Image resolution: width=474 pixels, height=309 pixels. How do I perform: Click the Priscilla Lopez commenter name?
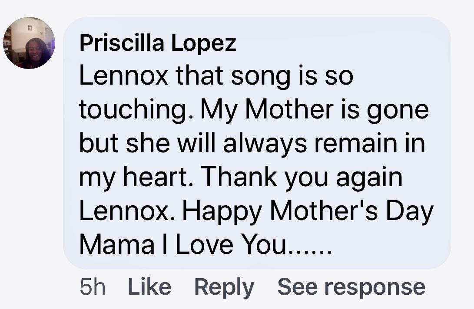click(158, 43)
